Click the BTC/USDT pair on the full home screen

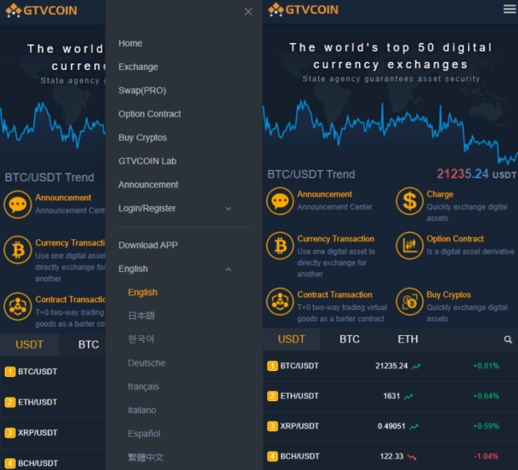click(x=299, y=366)
